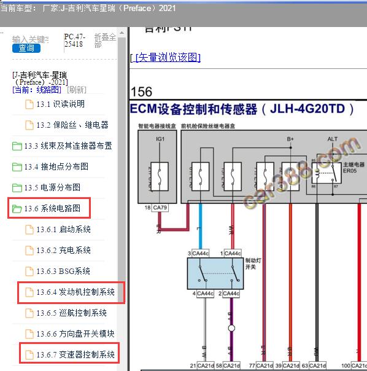Click the 刷新 refresh link
The width and height of the screenshot is (367, 371).
click(x=77, y=90)
